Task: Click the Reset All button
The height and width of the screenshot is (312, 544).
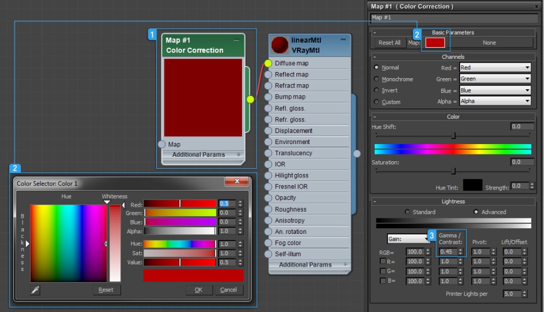Action: point(390,43)
